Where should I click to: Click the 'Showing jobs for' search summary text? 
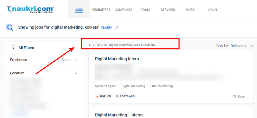(58, 27)
